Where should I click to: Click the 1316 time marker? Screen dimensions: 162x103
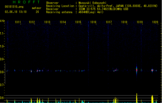93,22
